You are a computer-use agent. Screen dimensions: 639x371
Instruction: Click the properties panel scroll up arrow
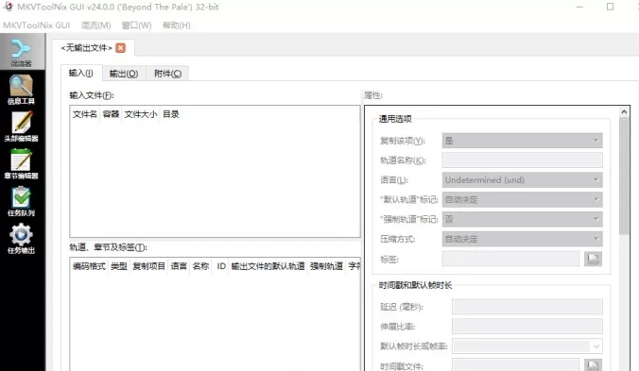(x=624, y=112)
